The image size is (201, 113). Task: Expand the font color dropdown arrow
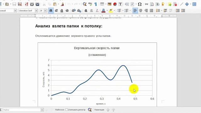click(x=107, y=10)
